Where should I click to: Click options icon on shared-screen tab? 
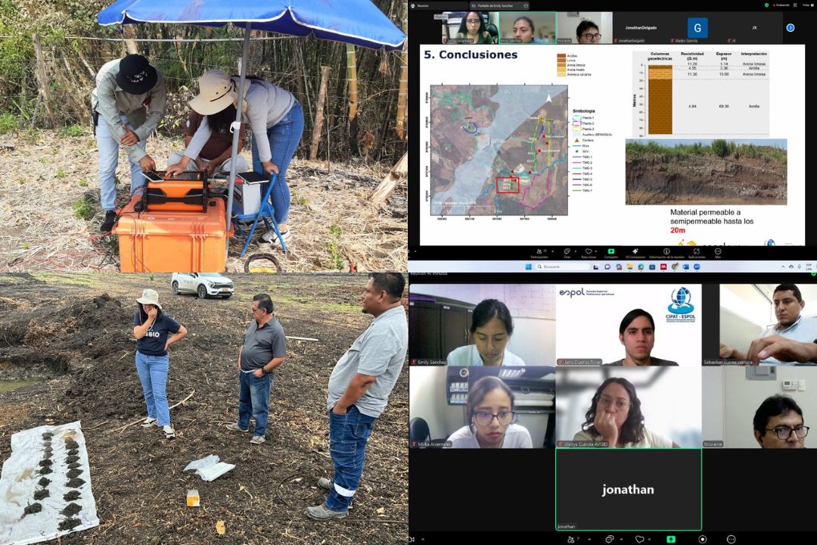tap(526, 5)
